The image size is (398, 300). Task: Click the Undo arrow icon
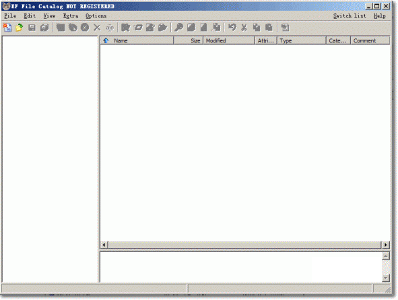232,27
